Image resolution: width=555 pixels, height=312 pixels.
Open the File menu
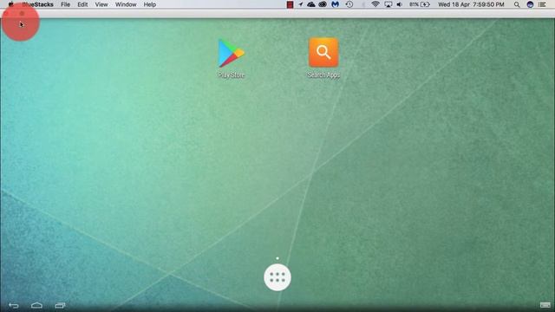point(65,4)
